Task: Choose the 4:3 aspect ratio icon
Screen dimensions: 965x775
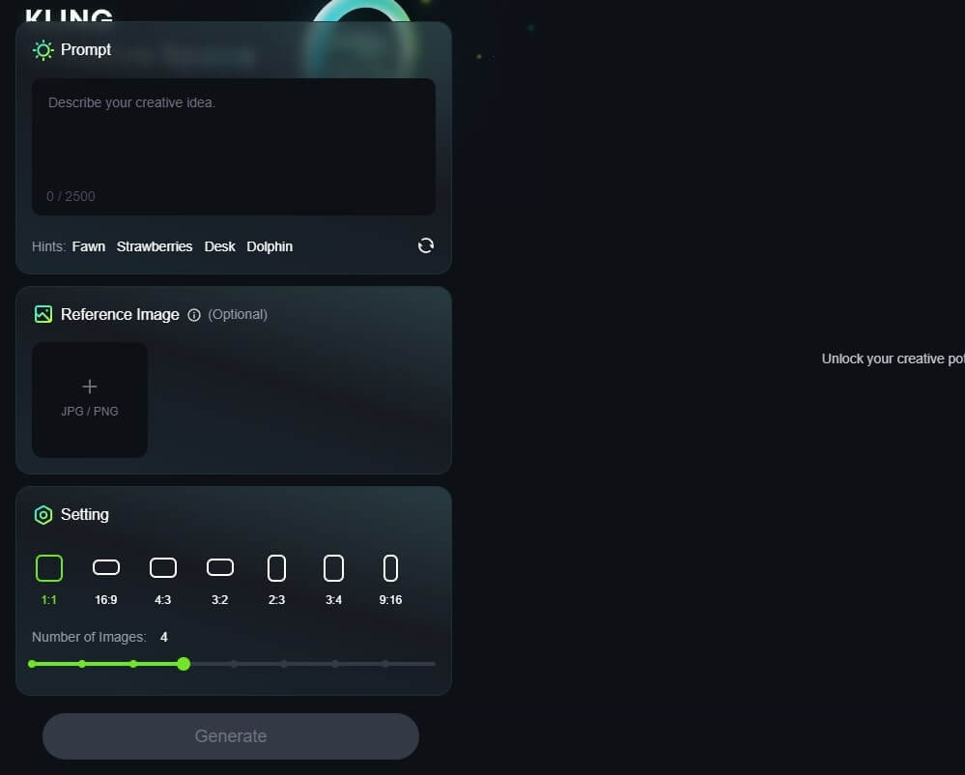Action: click(x=163, y=568)
